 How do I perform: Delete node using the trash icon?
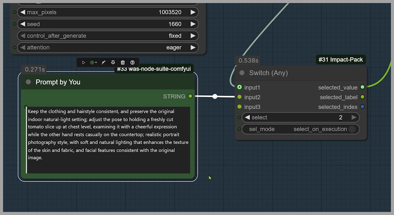123,62
